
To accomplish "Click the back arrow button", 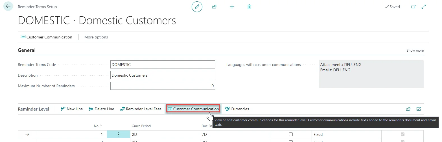I will (x=8, y=6).
